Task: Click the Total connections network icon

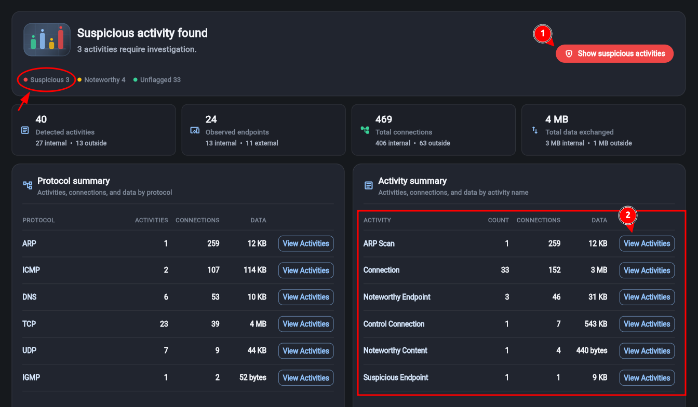Action: tap(365, 130)
